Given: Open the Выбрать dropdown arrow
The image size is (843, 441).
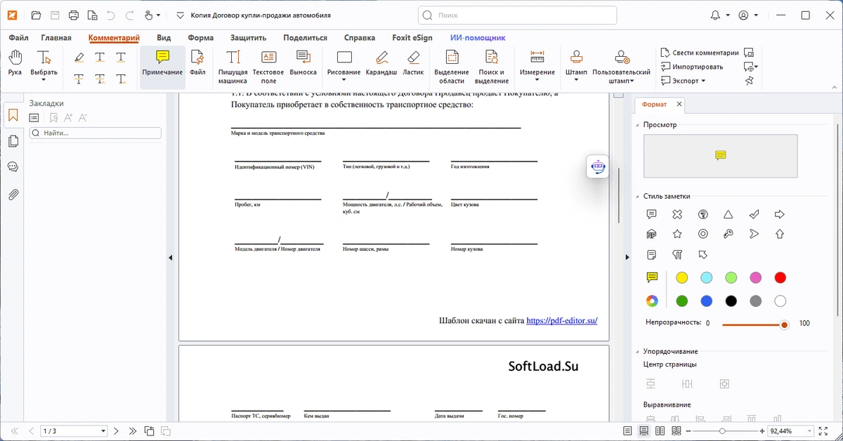Looking at the screenshot, I should coord(44,80).
